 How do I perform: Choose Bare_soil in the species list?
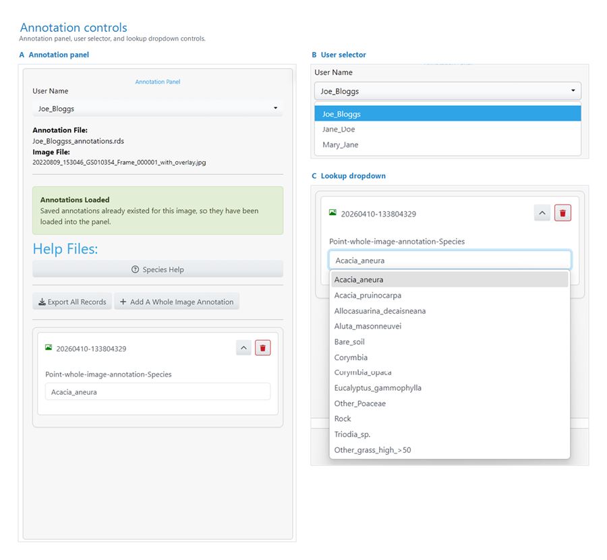click(449, 341)
